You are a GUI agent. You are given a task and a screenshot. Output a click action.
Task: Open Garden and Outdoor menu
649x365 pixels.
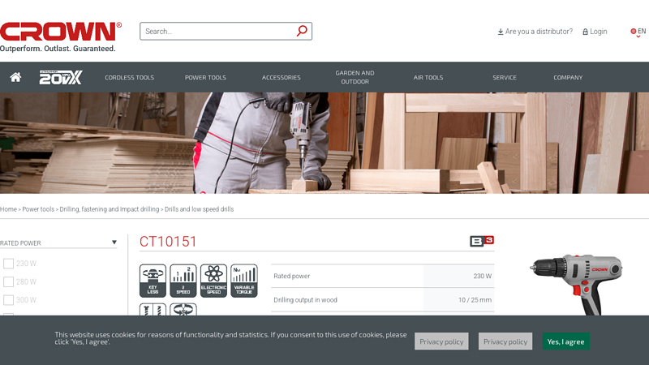pyautogui.click(x=355, y=77)
